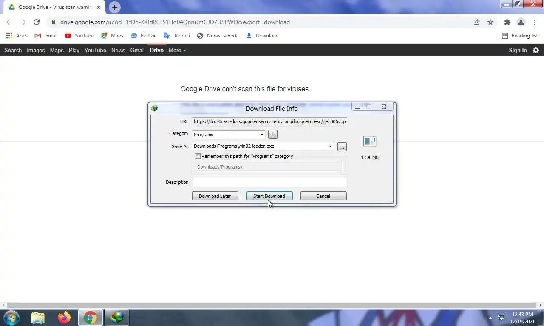Click the horizontal page scrollbar
This screenshot has height=326, width=544.
pyautogui.click(x=272, y=305)
